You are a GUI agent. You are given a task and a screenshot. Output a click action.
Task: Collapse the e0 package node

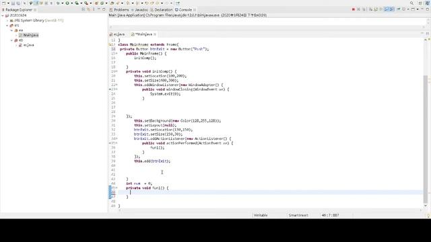[12, 40]
